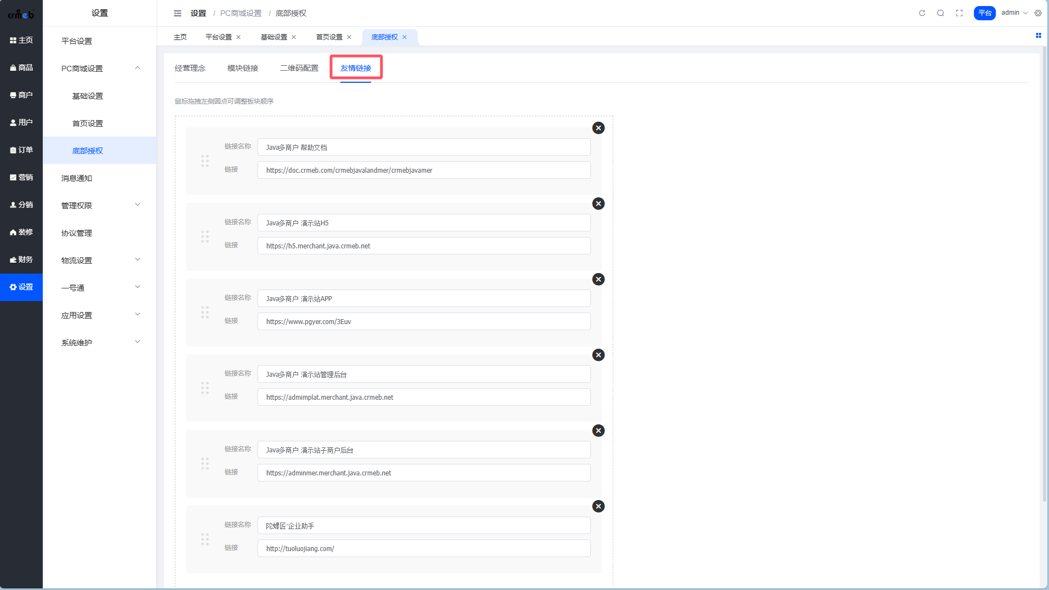This screenshot has width=1049, height=590.
Task: Open the settings gear beside admin
Action: (x=1038, y=13)
